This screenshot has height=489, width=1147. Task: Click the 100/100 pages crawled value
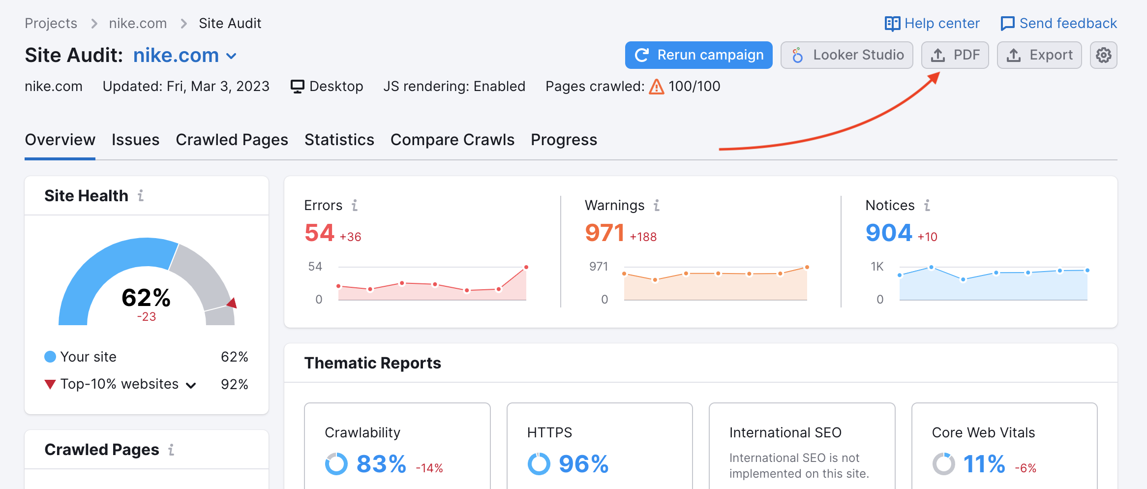coord(694,87)
